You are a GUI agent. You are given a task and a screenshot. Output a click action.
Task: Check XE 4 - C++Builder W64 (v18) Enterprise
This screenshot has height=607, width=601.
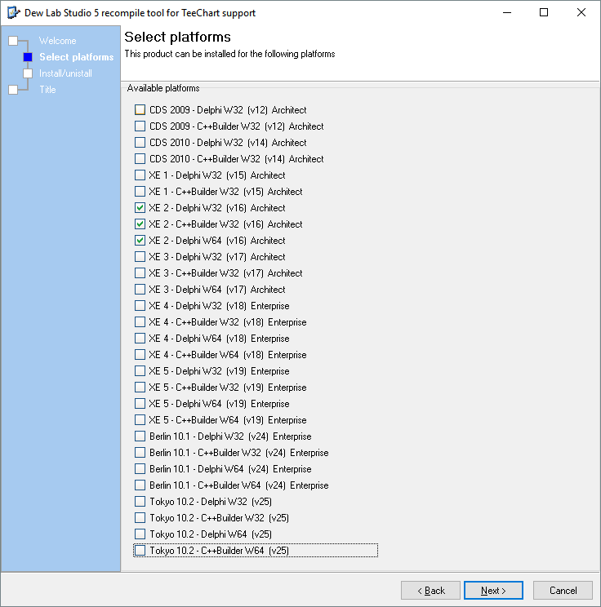click(x=140, y=355)
